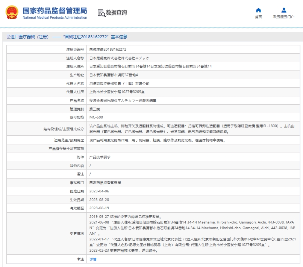This screenshot has height=267, width=303.
Task: Click the 变更情况 row label
Action: [x=76, y=233]
